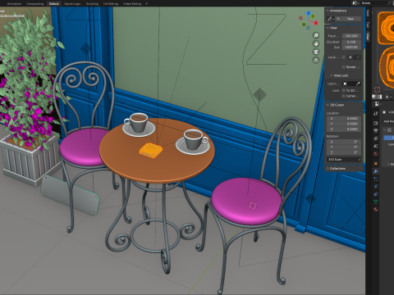
Task: Enable Lock Camera to View checkbox
Action: [x=344, y=96]
